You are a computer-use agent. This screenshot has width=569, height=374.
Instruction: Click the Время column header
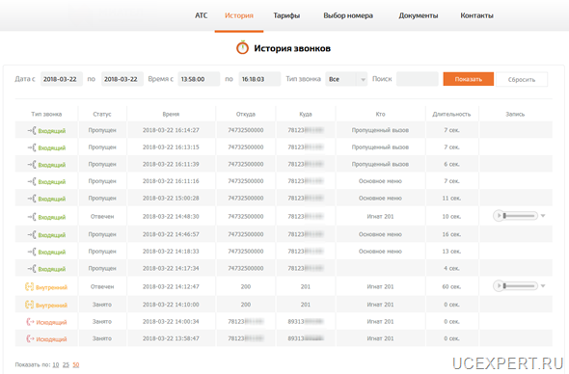click(x=171, y=114)
